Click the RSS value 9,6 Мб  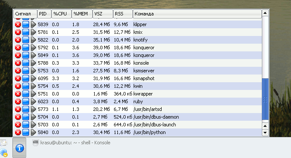[121, 25]
